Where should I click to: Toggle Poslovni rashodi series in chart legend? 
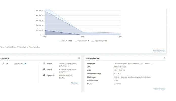[83, 41]
